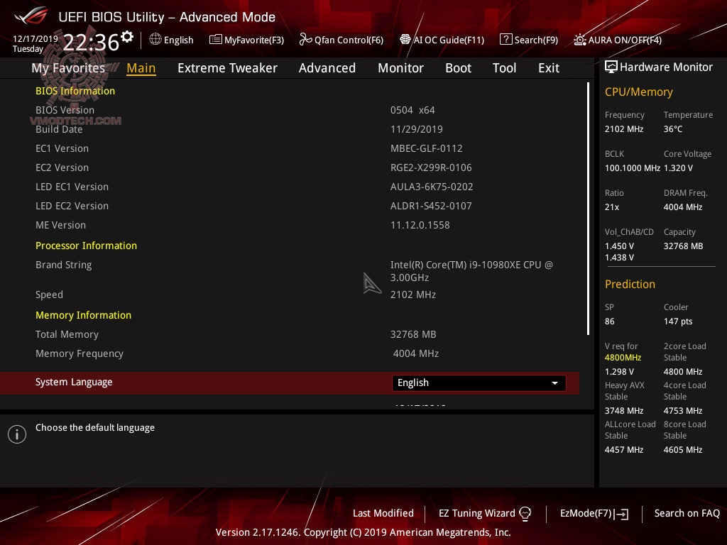Launch AI OC Guide brain icon

click(405, 40)
